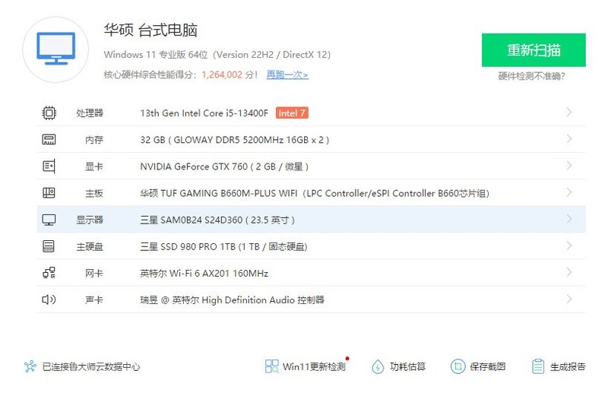The image size is (608, 393).
Task: Click the 主硬盘 label
Action: click(x=90, y=247)
